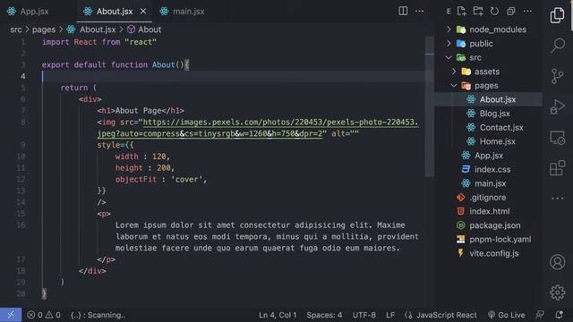Split the editor to the right
This screenshot has width=573, height=322.
[403, 11]
